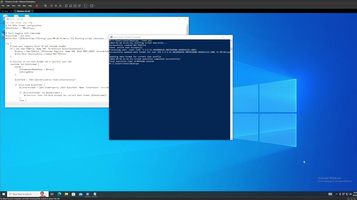Screen dimensions: 357x200
Task: Click the touch keyboard tray icon
Action: 330,194
